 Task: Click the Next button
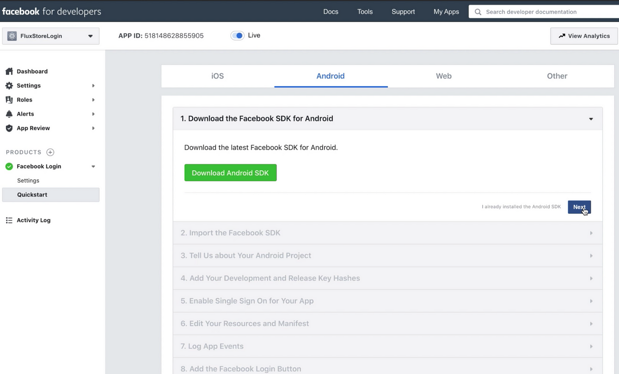click(x=579, y=207)
